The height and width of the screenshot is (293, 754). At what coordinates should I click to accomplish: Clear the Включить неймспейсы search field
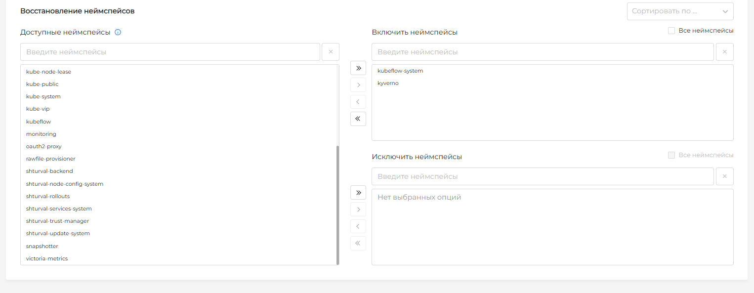[x=725, y=52]
